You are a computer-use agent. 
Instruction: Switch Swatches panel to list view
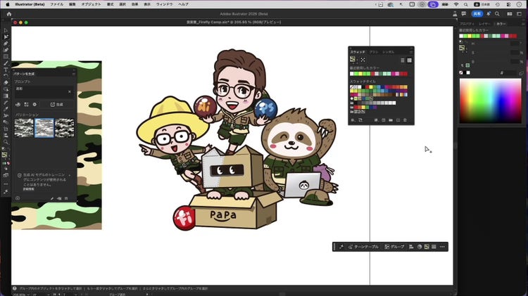pyautogui.click(x=403, y=60)
